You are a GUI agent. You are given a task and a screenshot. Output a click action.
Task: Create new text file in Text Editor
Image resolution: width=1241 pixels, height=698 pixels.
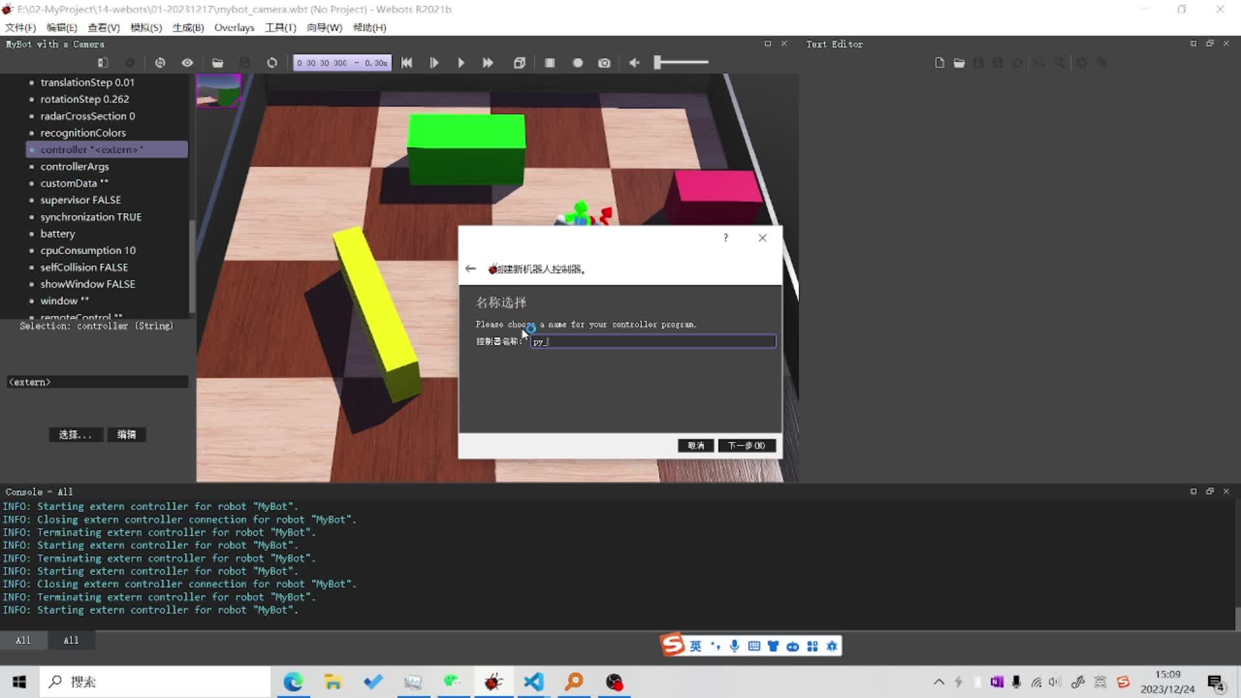click(x=940, y=63)
